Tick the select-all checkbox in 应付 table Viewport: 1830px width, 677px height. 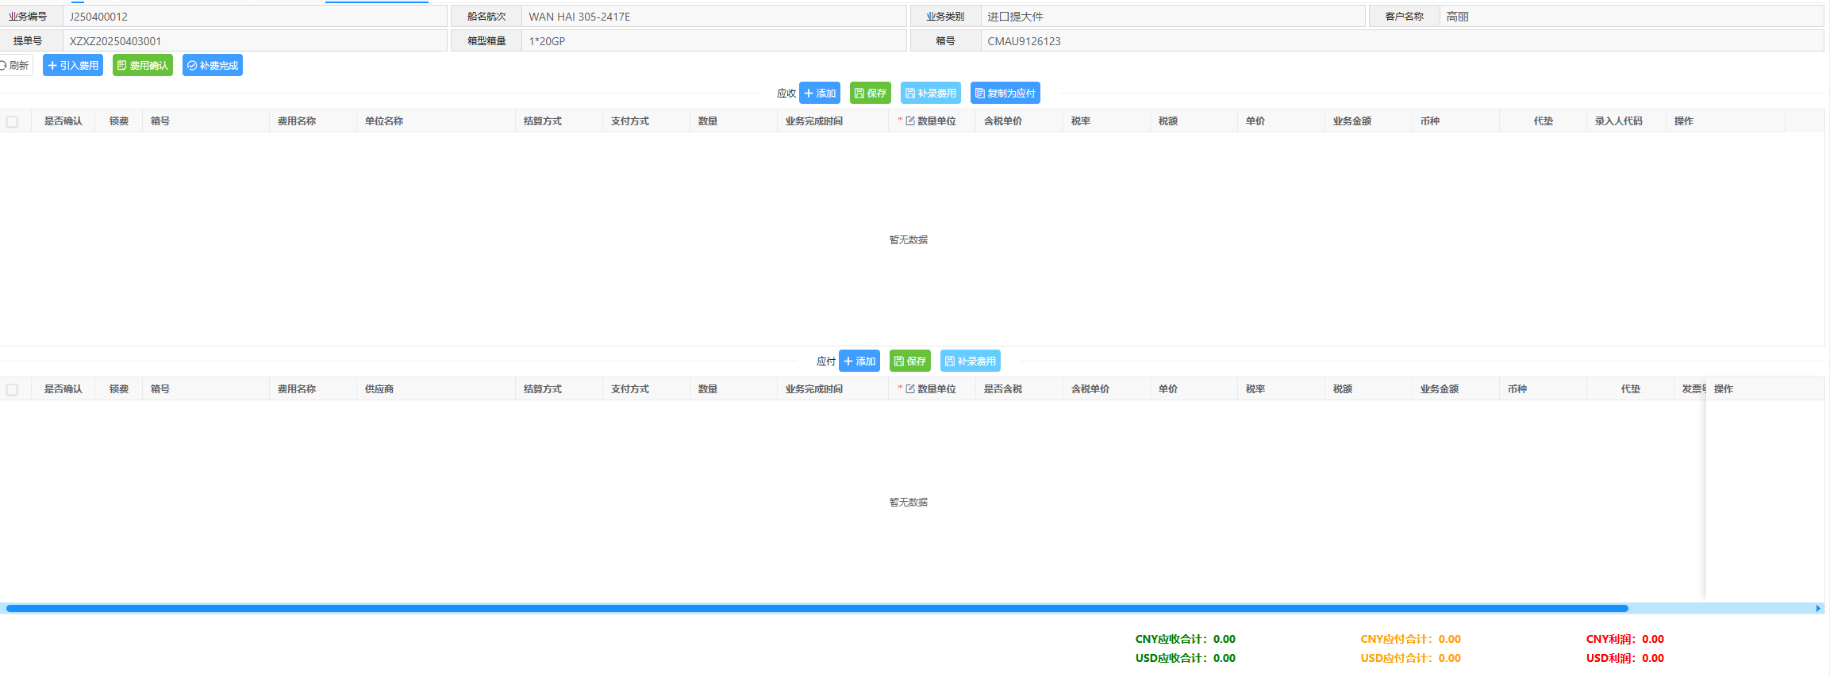pyautogui.click(x=12, y=390)
